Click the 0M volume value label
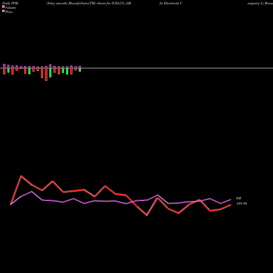Image resolution: width=273 pixels, height=273 pixels. (239, 198)
